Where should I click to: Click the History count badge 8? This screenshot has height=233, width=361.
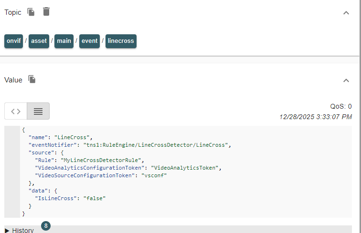click(x=46, y=226)
